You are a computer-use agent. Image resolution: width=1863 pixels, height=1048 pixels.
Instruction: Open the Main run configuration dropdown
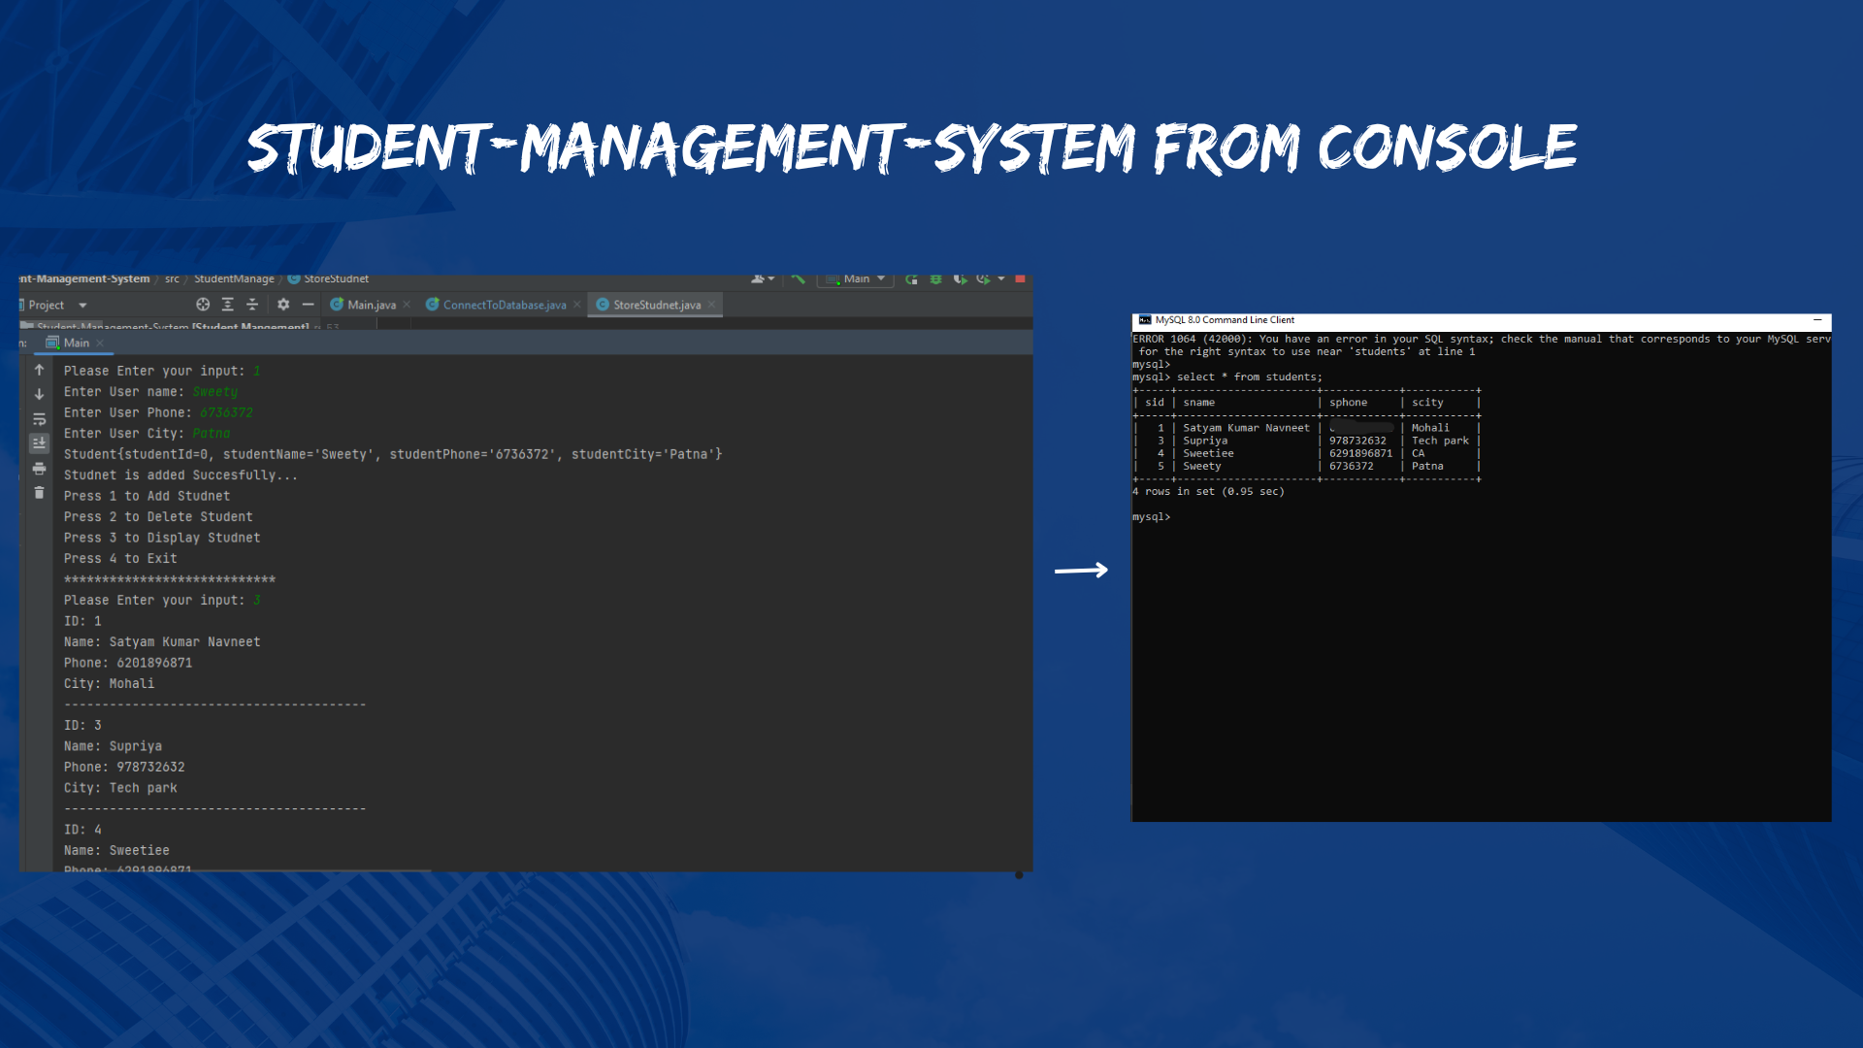pyautogui.click(x=856, y=279)
